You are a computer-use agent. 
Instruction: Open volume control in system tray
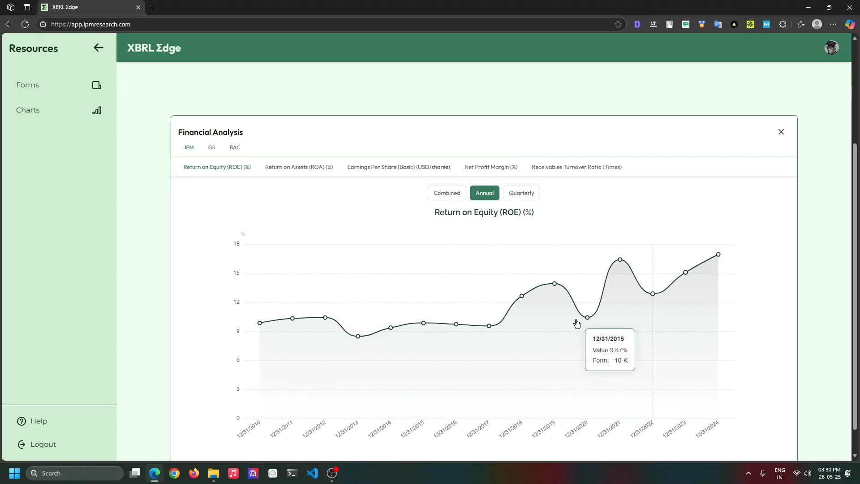pos(808,473)
